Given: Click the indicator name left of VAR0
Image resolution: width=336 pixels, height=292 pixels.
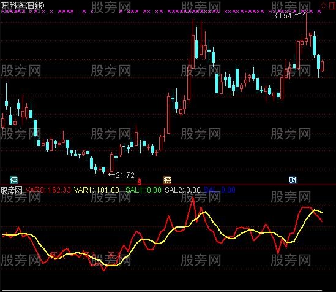Looking at the screenshot, I should pyautogui.click(x=12, y=190).
